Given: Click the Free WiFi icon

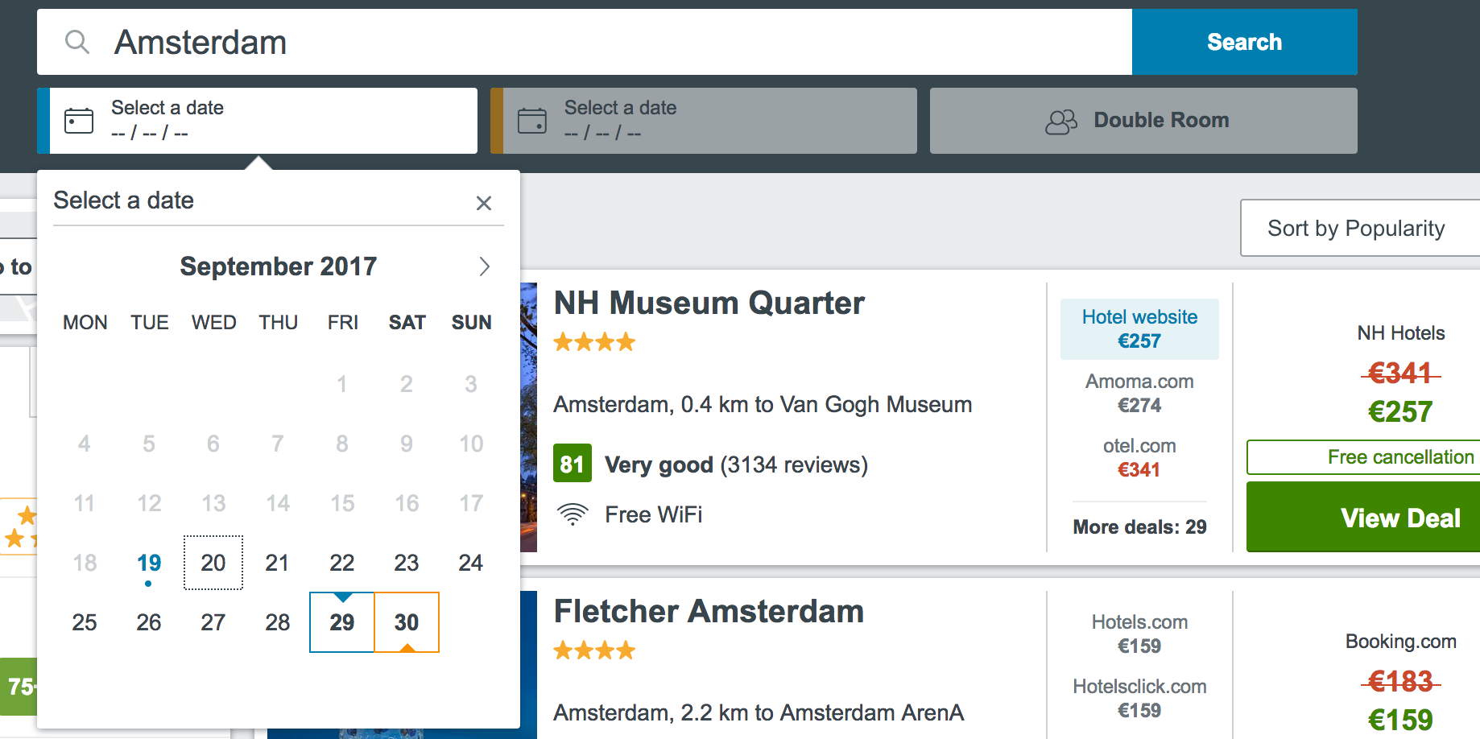Looking at the screenshot, I should tap(573, 514).
